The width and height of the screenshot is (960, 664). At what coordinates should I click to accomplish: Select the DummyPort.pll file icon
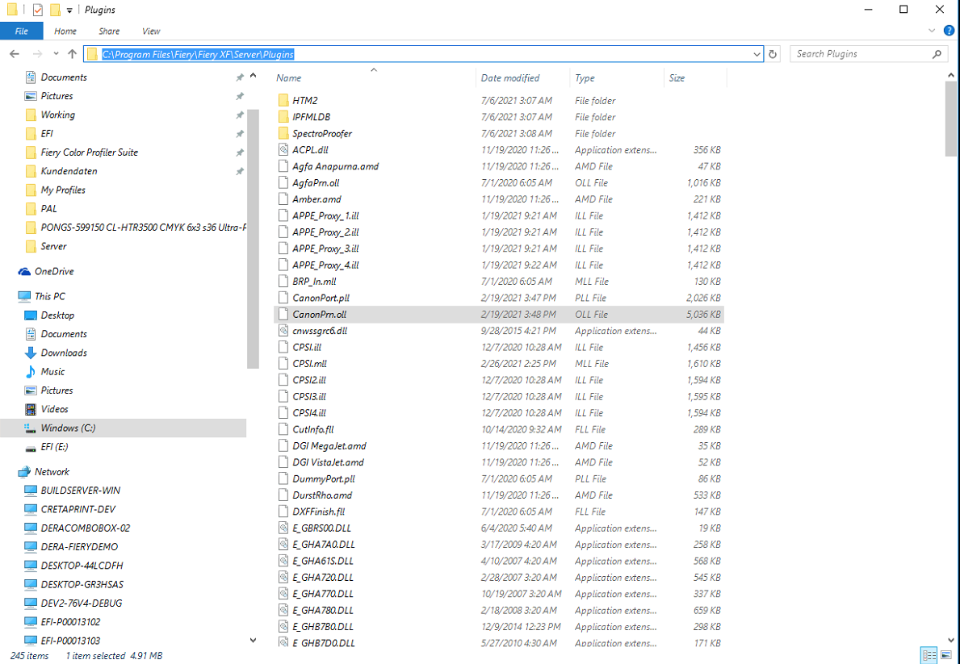283,478
